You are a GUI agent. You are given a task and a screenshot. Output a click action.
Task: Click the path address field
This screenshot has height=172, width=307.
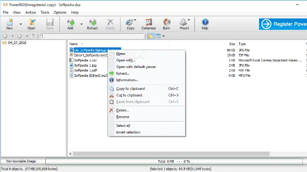[x=92, y=36]
